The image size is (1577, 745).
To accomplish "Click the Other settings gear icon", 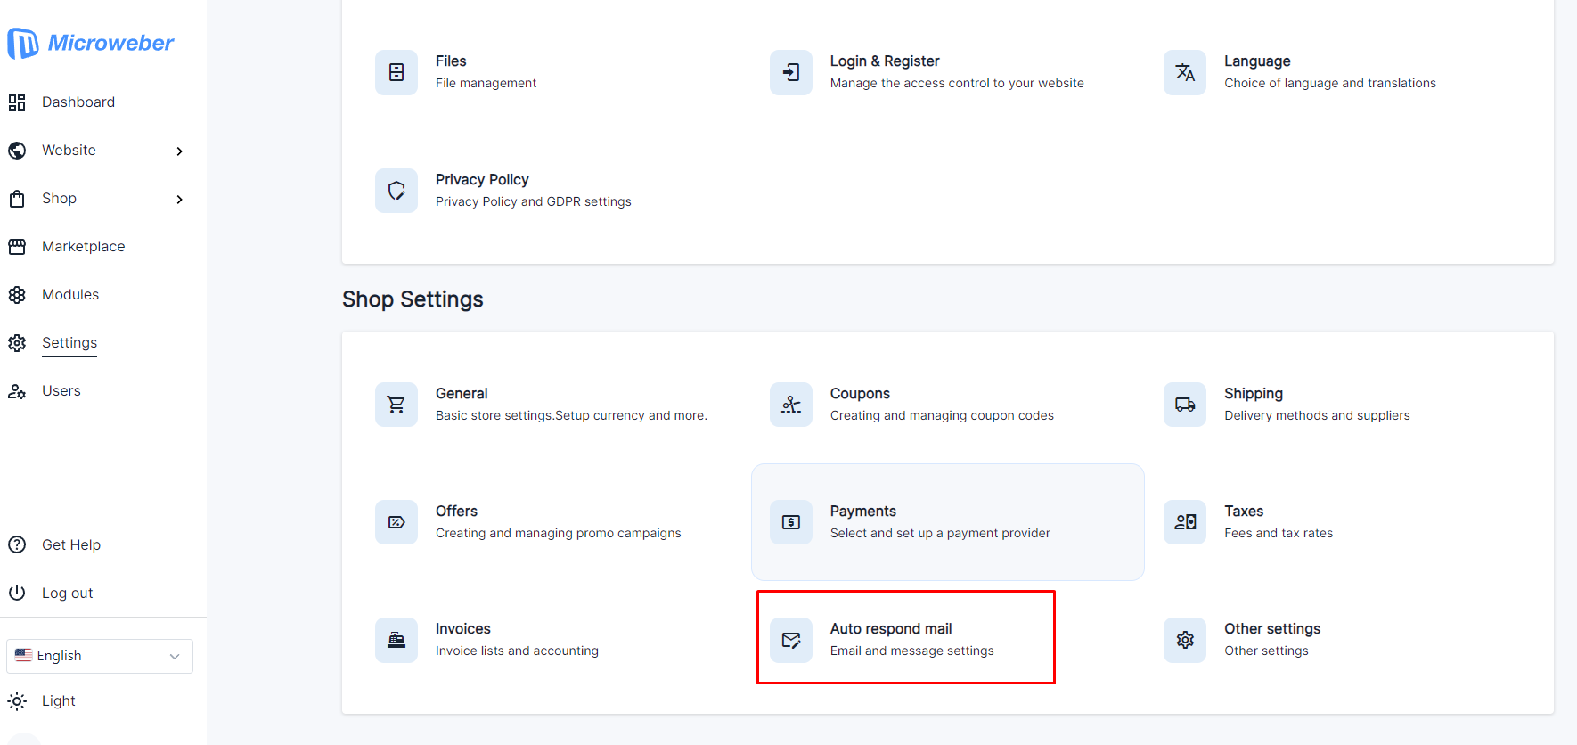I will pos(1185,640).
